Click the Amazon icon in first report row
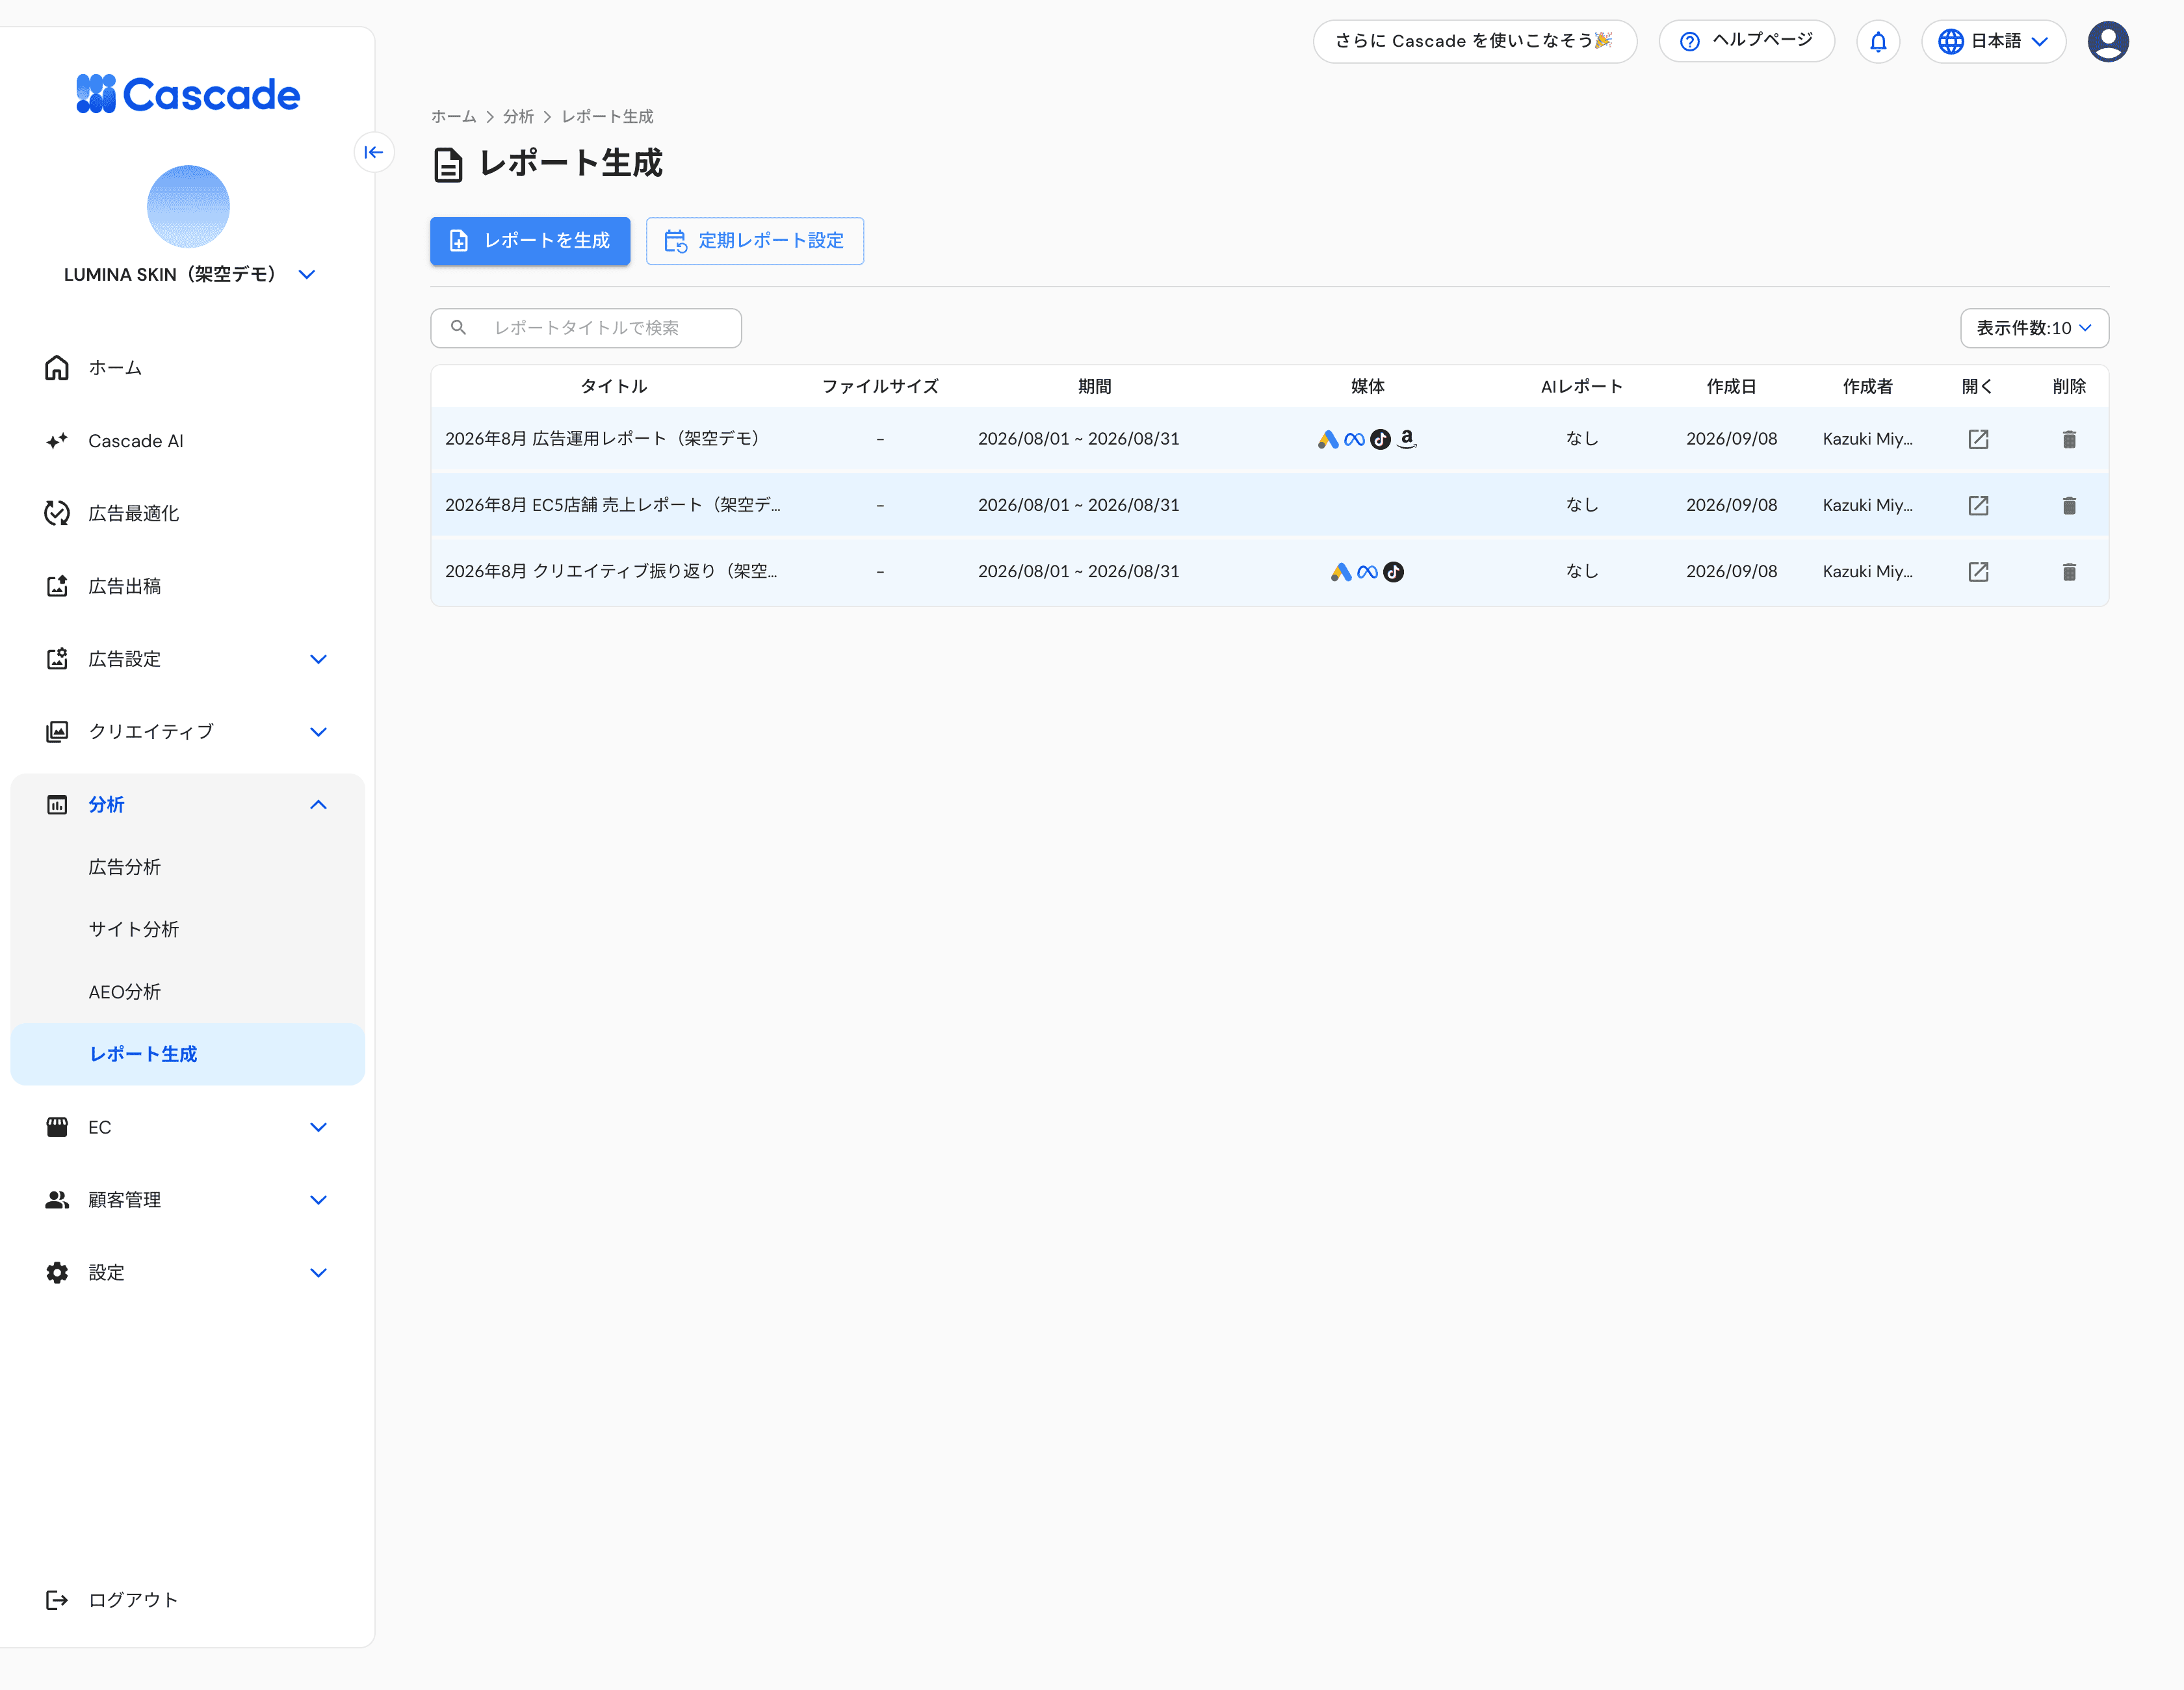The height and width of the screenshot is (1690, 2184). click(1407, 439)
